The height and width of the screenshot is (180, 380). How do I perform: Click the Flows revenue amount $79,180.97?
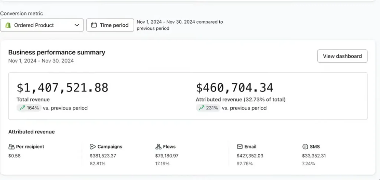click(x=167, y=156)
